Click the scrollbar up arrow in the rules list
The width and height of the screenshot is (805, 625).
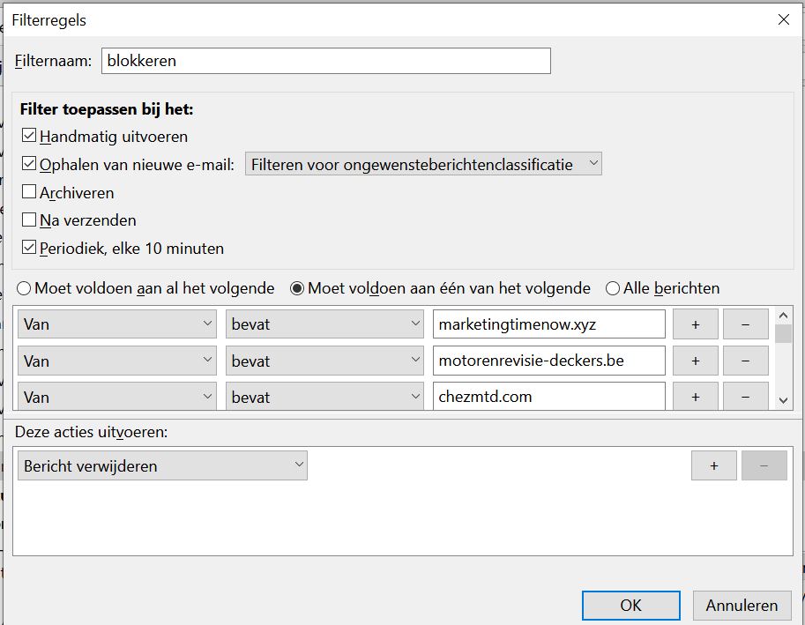pos(783,314)
